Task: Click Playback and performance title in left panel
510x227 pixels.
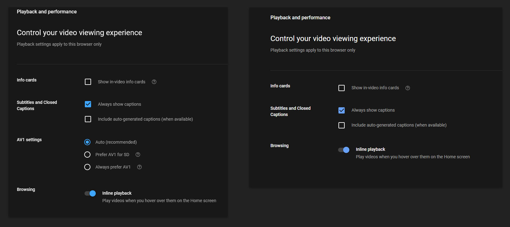Action: coord(47,12)
